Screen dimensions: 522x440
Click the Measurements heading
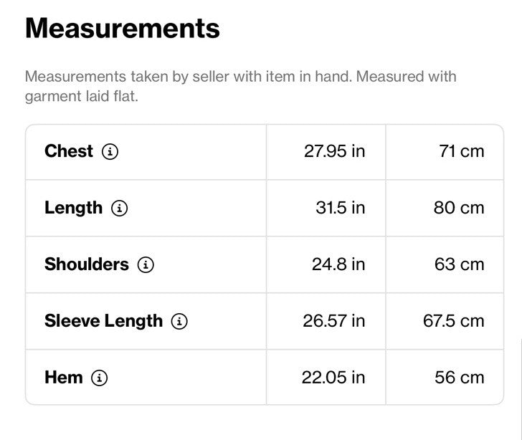[123, 28]
